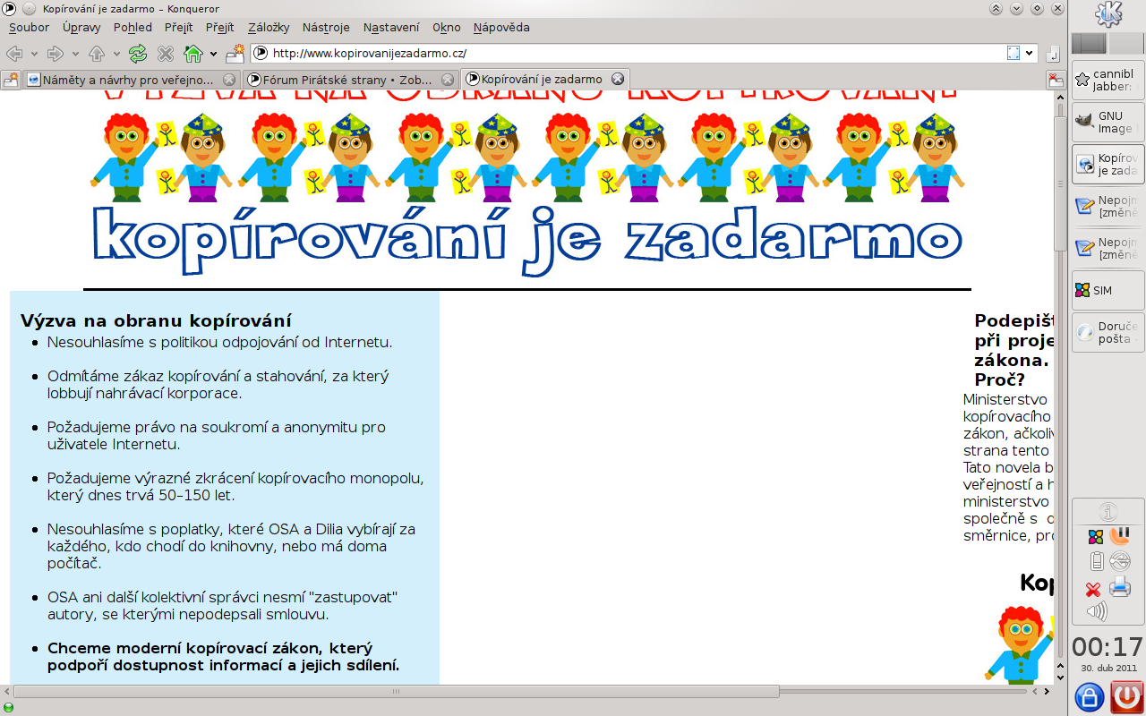This screenshot has height=716, width=1146.
Task: Open the KDE application launcher icon
Action: pos(1108,14)
